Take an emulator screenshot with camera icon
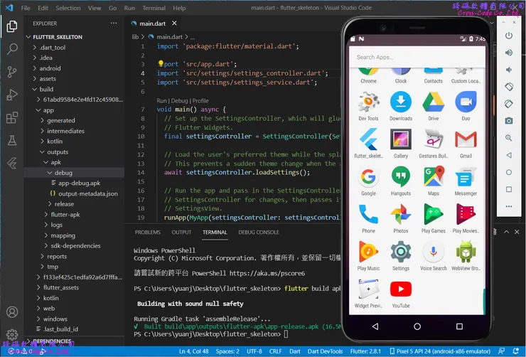Screen dimensions: 526x357 pos(509,121)
